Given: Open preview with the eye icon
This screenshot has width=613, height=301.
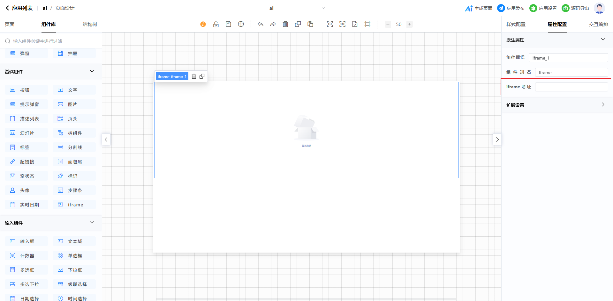Looking at the screenshot, I should [330, 24].
